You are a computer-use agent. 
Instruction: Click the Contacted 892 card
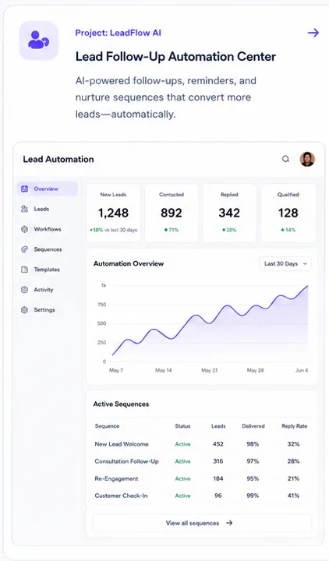click(172, 213)
